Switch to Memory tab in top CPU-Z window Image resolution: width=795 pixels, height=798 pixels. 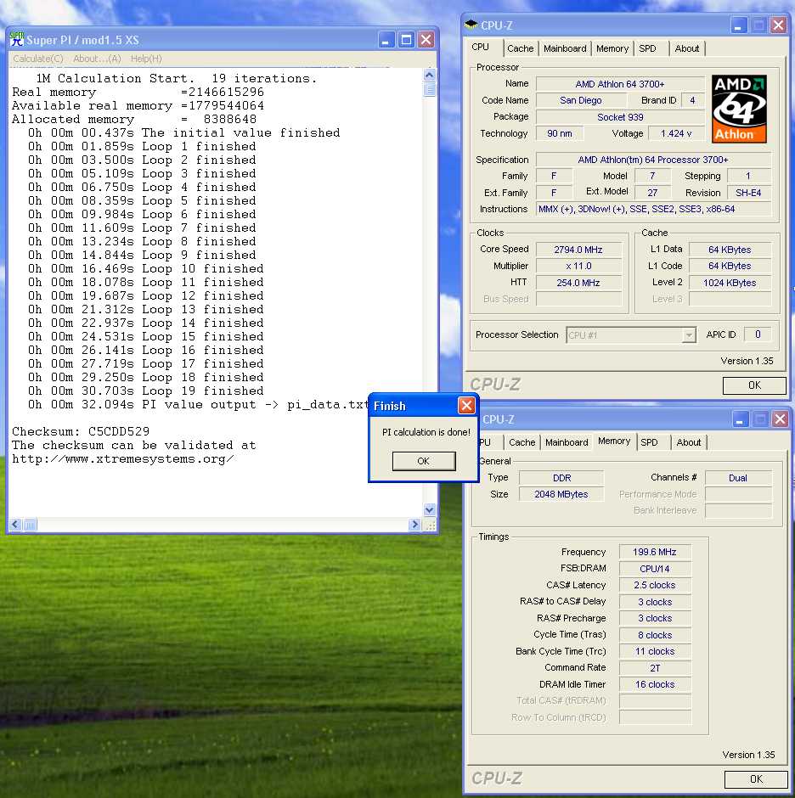click(612, 48)
